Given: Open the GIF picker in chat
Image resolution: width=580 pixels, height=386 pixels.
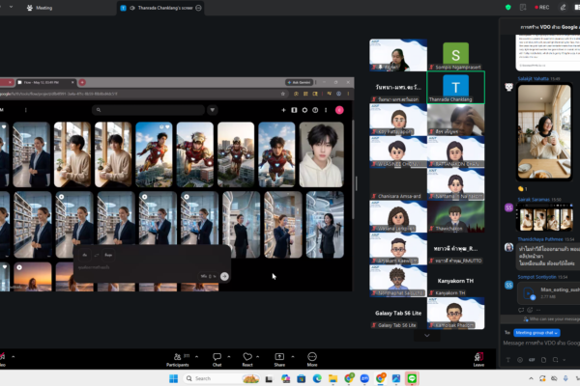Looking at the screenshot, I should 532,360.
